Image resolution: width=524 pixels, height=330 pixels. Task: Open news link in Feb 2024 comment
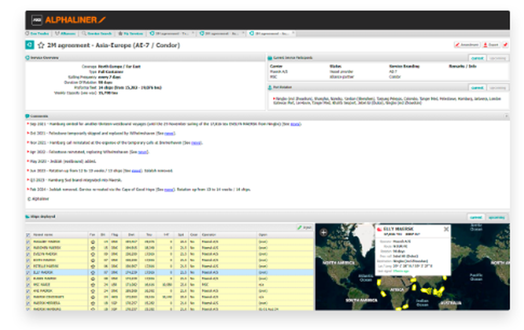coord(169,190)
